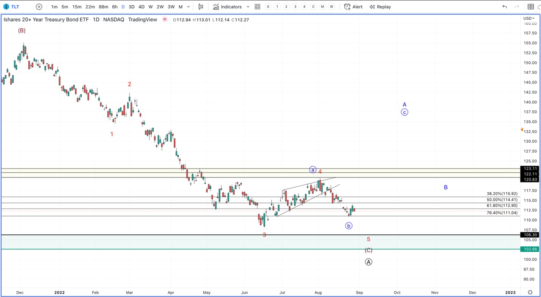
Task: Select the red wave label 3
Action: [x=264, y=235]
